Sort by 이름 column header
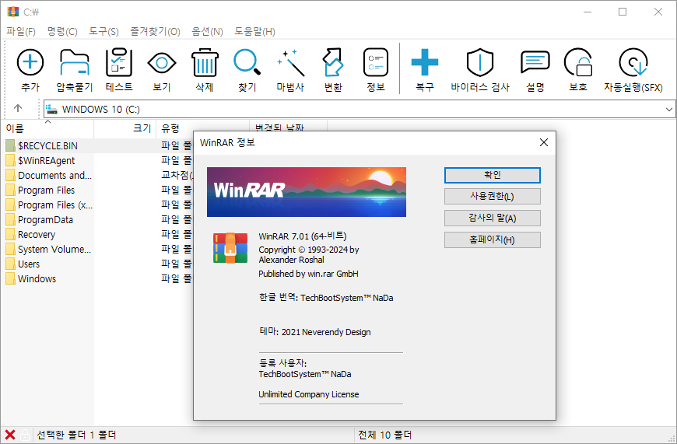Screen dimensions: 677x444 [47, 128]
